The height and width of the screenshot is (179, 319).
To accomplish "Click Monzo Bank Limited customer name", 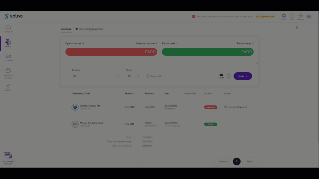I will [91, 123].
